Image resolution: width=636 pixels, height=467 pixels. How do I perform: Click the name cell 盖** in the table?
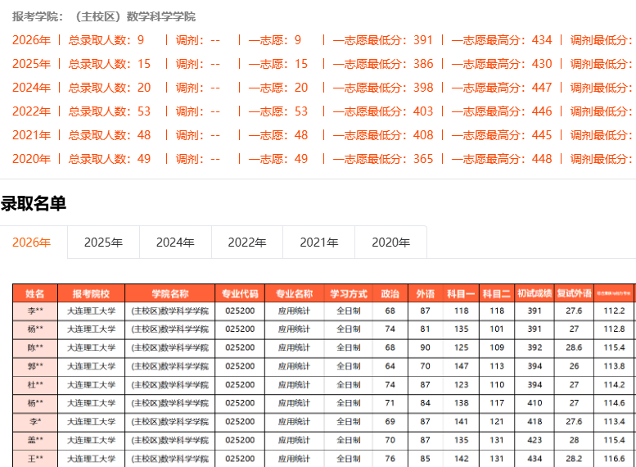[35, 440]
